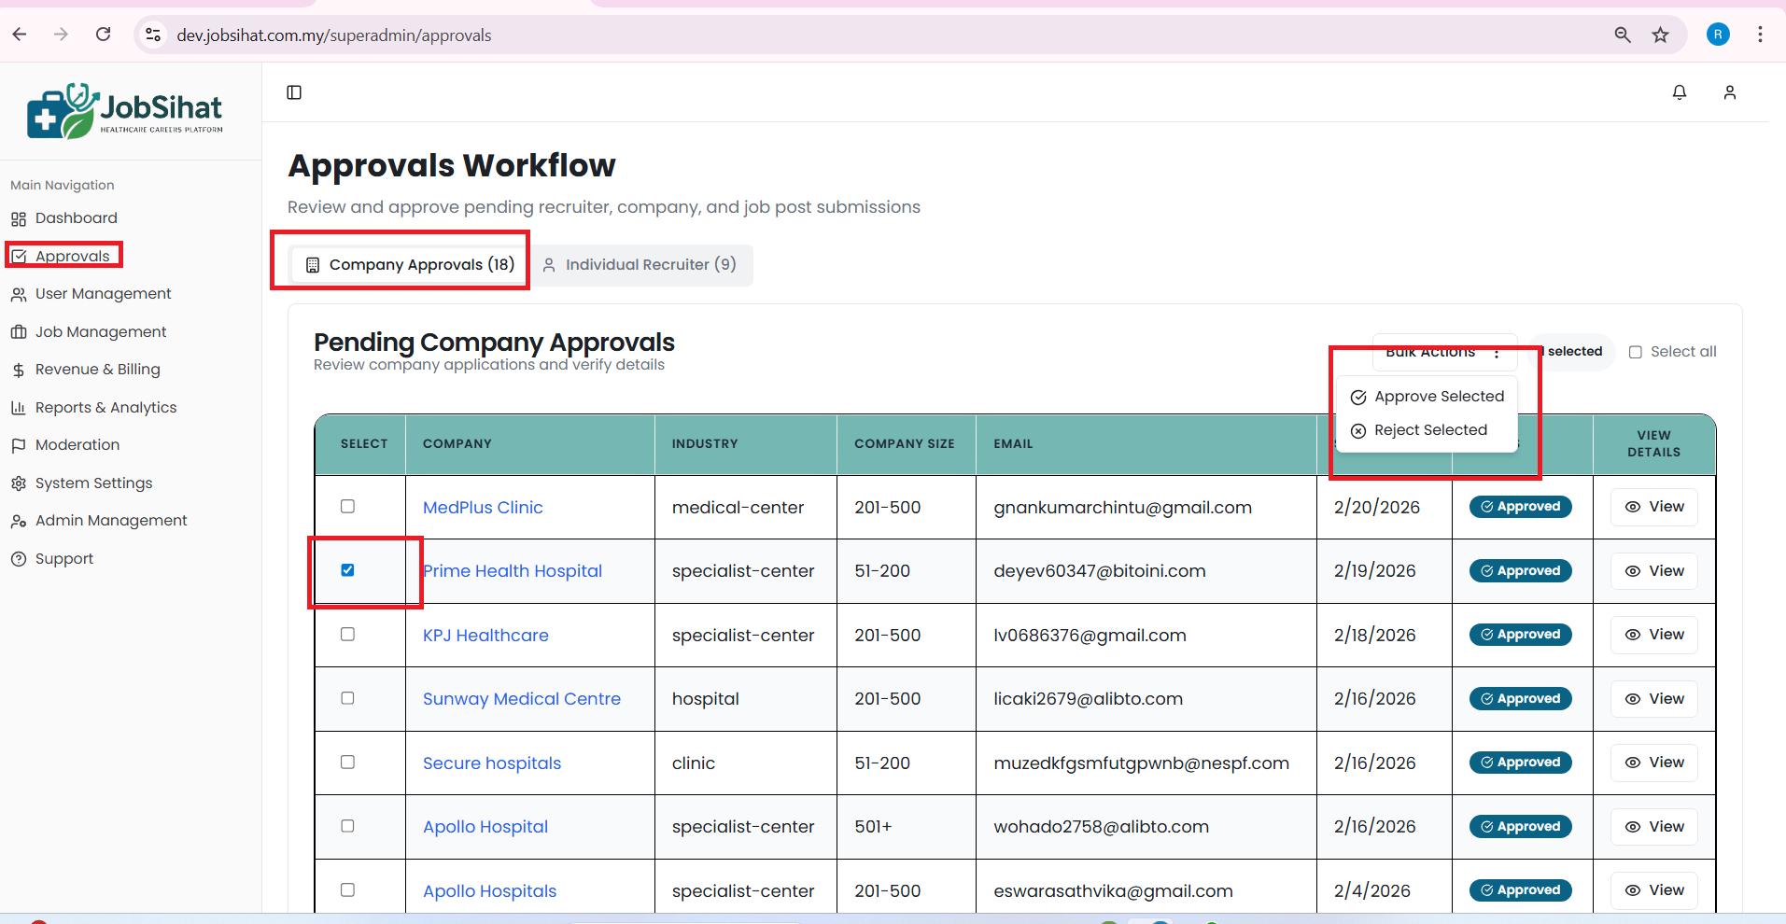The height and width of the screenshot is (924, 1786).
Task: Uncheck the Prime Health Hospital checkbox
Action: (347, 570)
